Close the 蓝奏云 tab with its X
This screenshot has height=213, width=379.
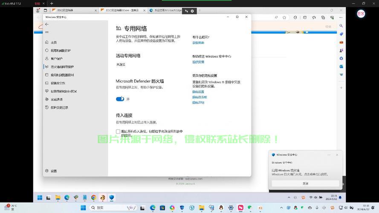click(x=144, y=10)
